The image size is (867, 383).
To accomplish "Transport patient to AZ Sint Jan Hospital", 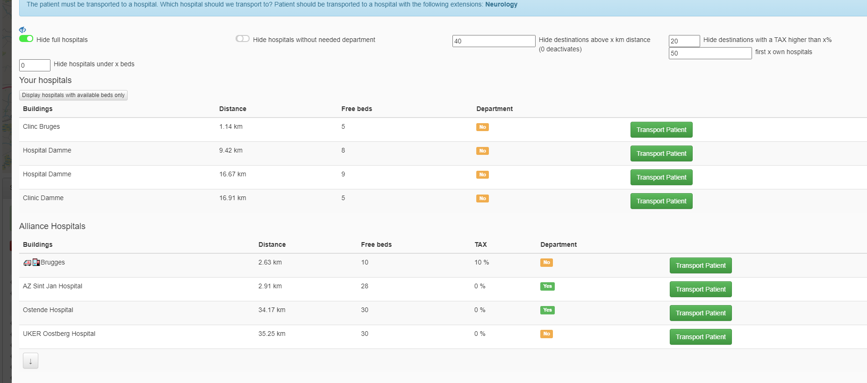I will click(x=701, y=289).
